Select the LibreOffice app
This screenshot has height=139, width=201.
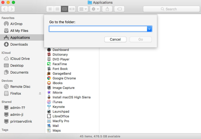61,116
